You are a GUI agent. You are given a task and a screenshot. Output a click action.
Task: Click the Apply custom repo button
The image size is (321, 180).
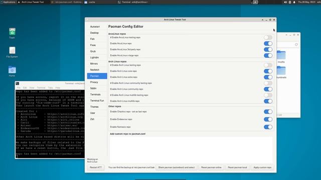(262, 167)
